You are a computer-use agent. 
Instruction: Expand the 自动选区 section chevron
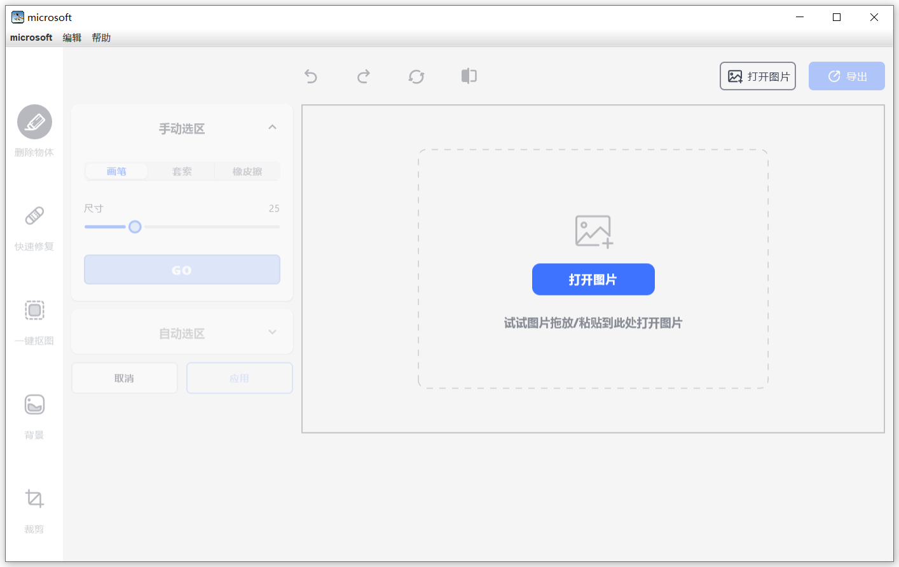point(272,332)
